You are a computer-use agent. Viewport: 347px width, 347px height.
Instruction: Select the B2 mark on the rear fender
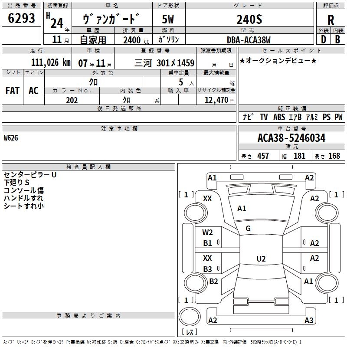pyautogui.click(x=213, y=281)
